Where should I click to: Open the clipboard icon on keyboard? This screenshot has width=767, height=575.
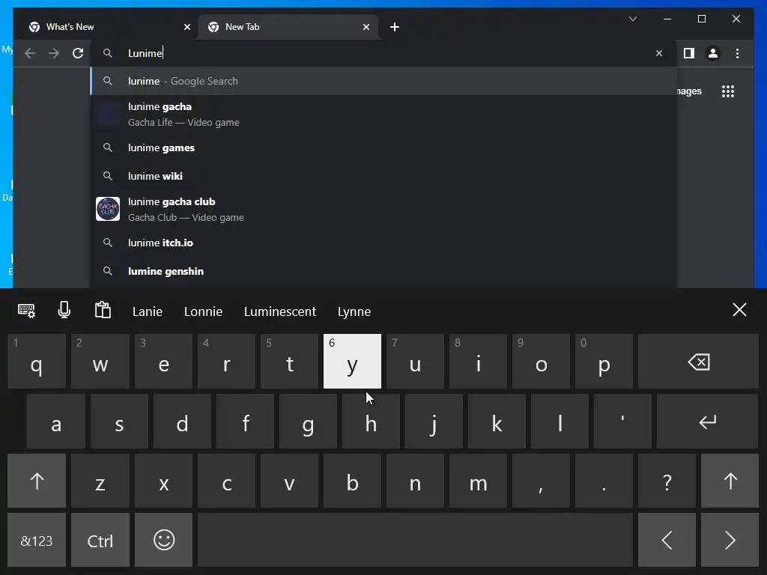[103, 310]
